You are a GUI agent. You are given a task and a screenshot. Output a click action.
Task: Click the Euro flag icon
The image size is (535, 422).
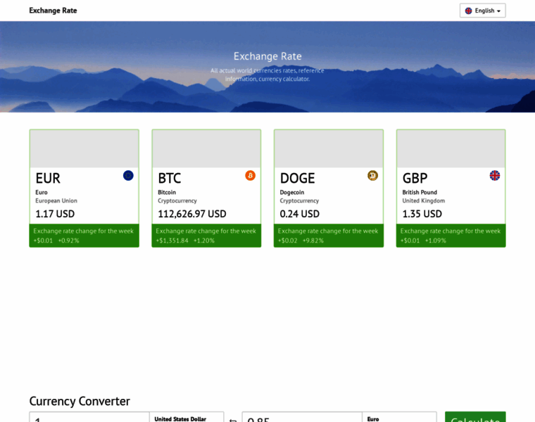click(x=128, y=176)
